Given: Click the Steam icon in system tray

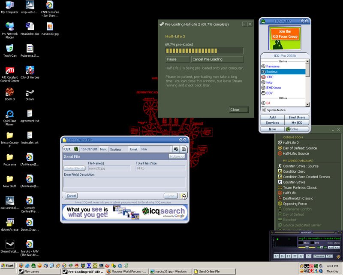Looking at the screenshot, I should pyautogui.click(x=307, y=266).
